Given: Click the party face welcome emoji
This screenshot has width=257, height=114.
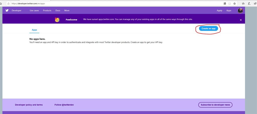Looking at the screenshot, I should [57, 20].
